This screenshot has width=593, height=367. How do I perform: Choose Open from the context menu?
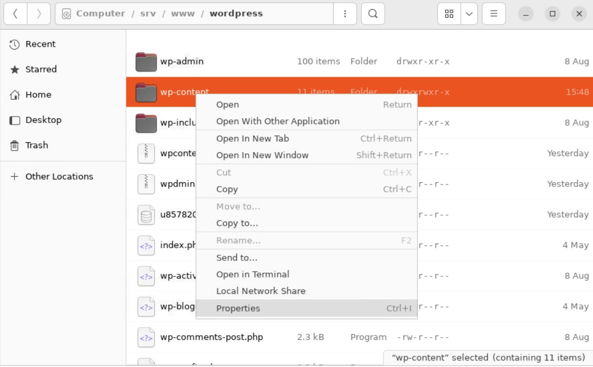(307, 105)
